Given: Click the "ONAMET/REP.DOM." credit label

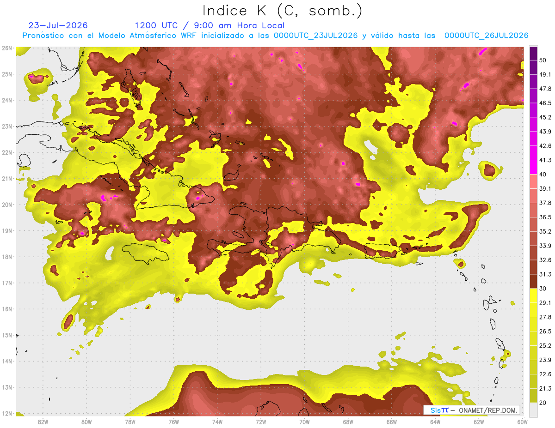Looking at the screenshot, I should pos(488,410).
